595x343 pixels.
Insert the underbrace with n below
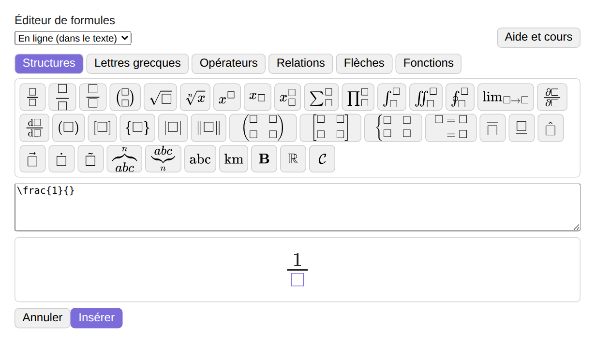coord(163,159)
